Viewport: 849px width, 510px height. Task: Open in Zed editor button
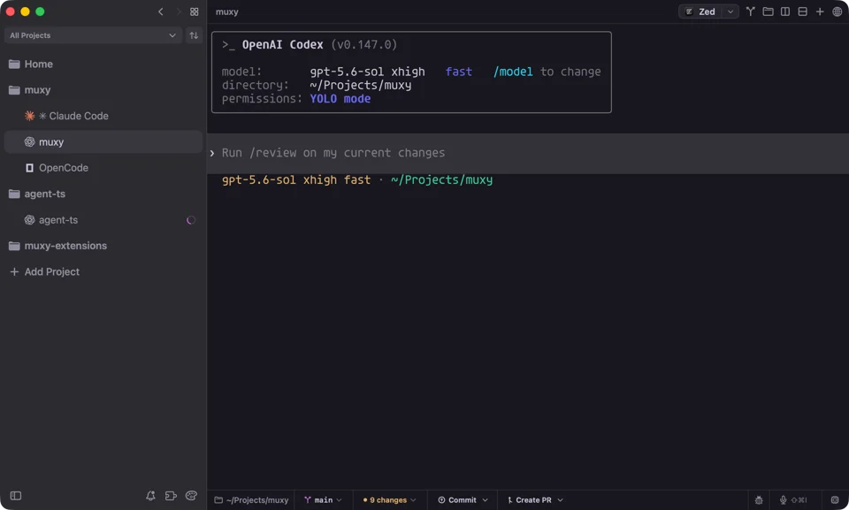[701, 11]
